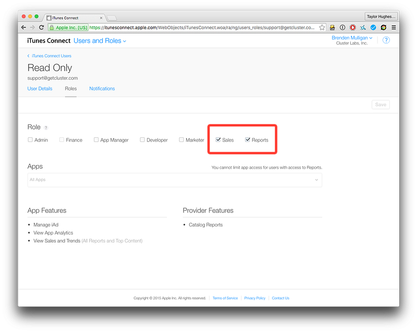The width and height of the screenshot is (417, 332).
Task: Select the Roles tab
Action: pos(71,88)
